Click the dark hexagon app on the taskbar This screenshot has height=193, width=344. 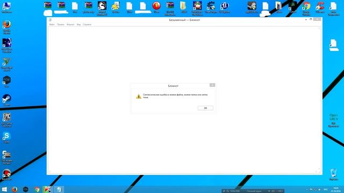point(25,189)
